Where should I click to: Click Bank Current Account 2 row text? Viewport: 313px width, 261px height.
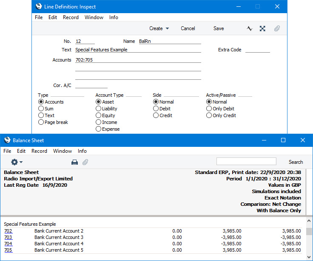pos(59,231)
